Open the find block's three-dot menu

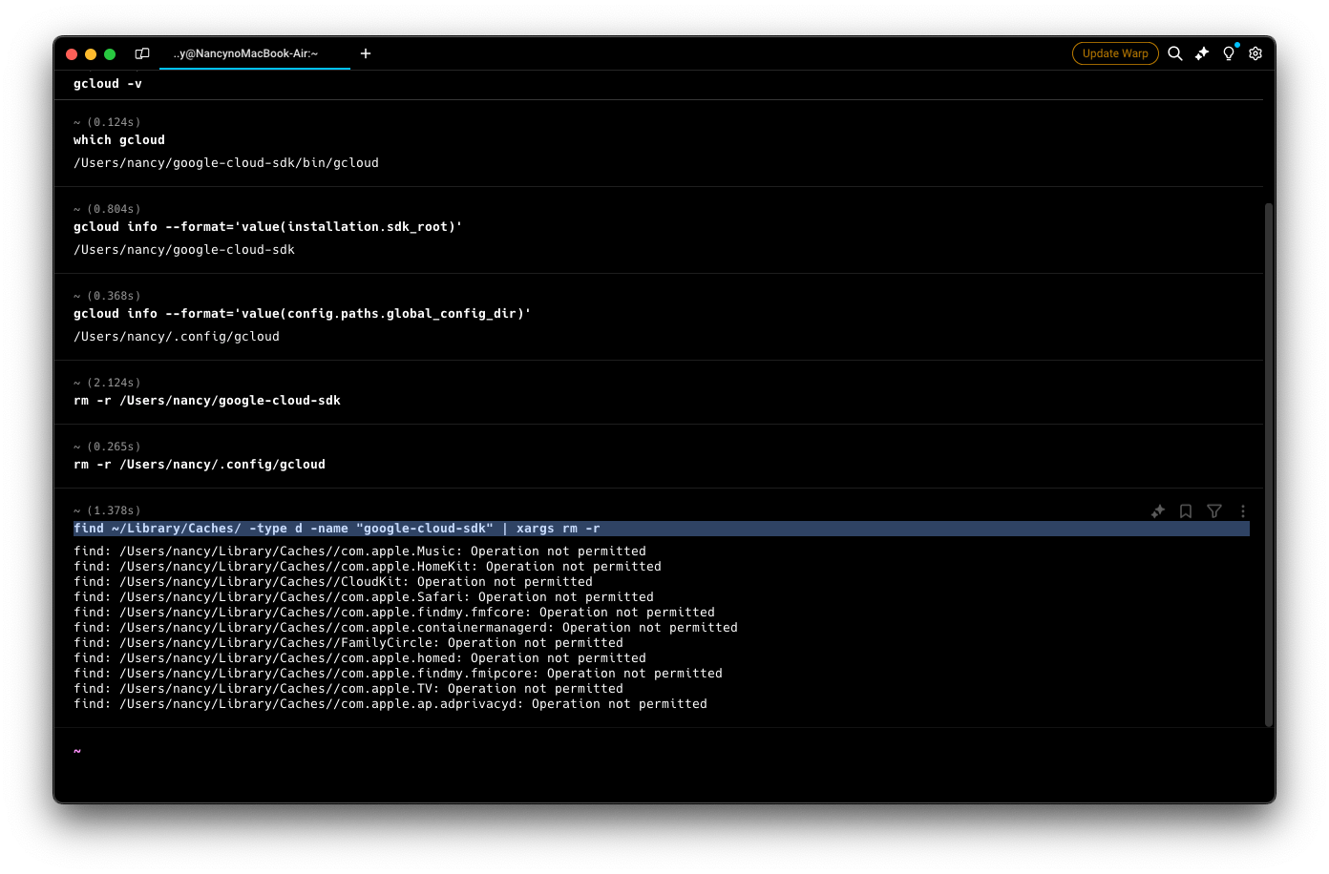pyautogui.click(x=1243, y=511)
